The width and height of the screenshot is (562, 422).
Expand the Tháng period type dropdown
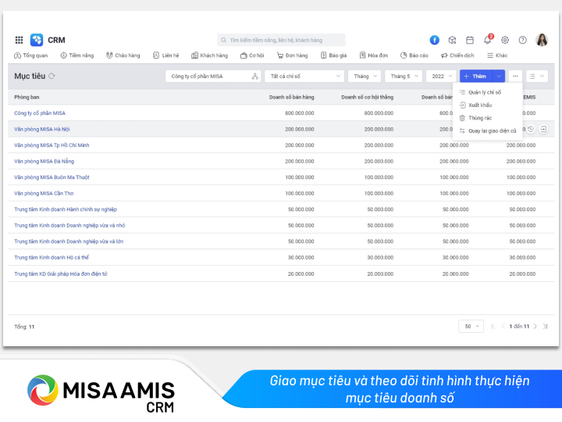[x=365, y=76]
